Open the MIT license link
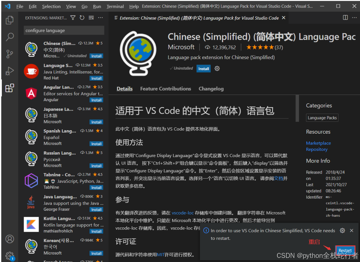Viewport: 360px width, 262px height. pyautogui.click(x=160, y=255)
